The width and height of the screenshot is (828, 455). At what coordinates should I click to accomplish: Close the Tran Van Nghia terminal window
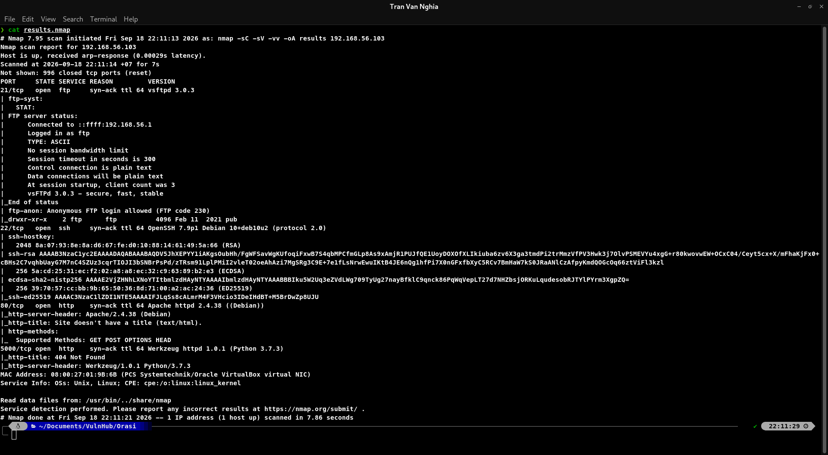[822, 6]
